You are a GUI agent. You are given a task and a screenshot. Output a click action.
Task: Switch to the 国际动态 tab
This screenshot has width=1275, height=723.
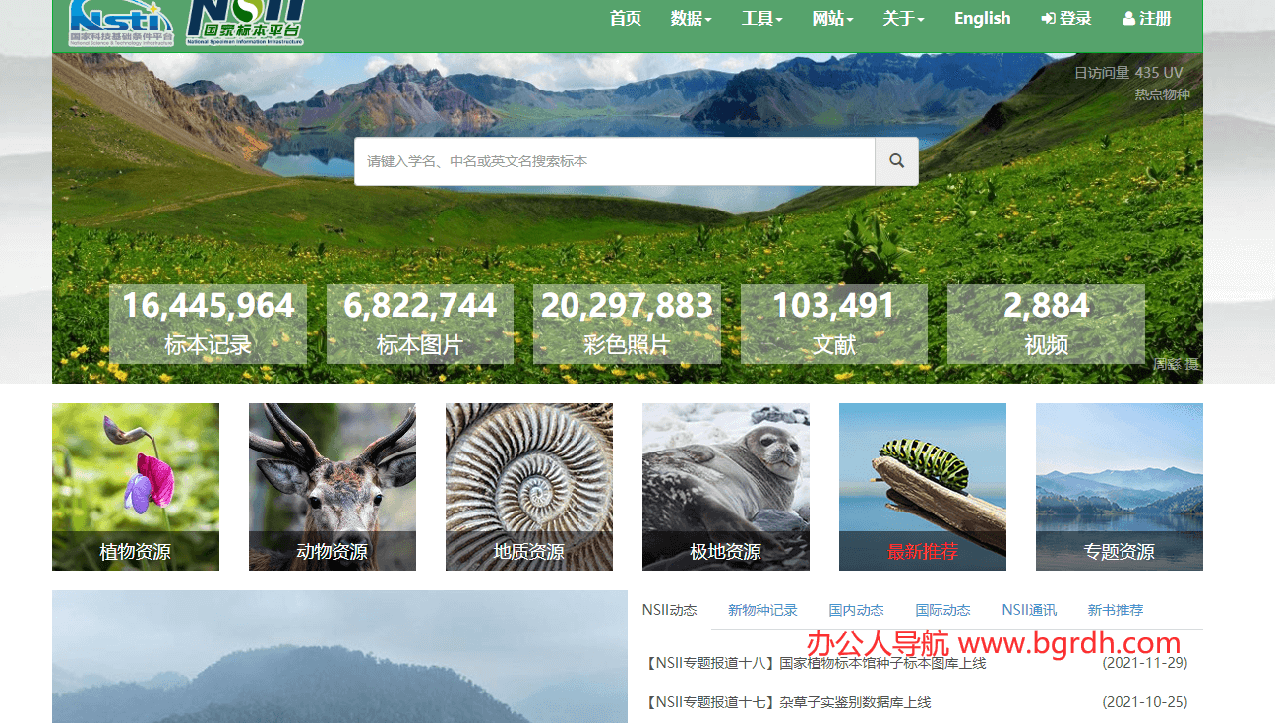(x=942, y=610)
